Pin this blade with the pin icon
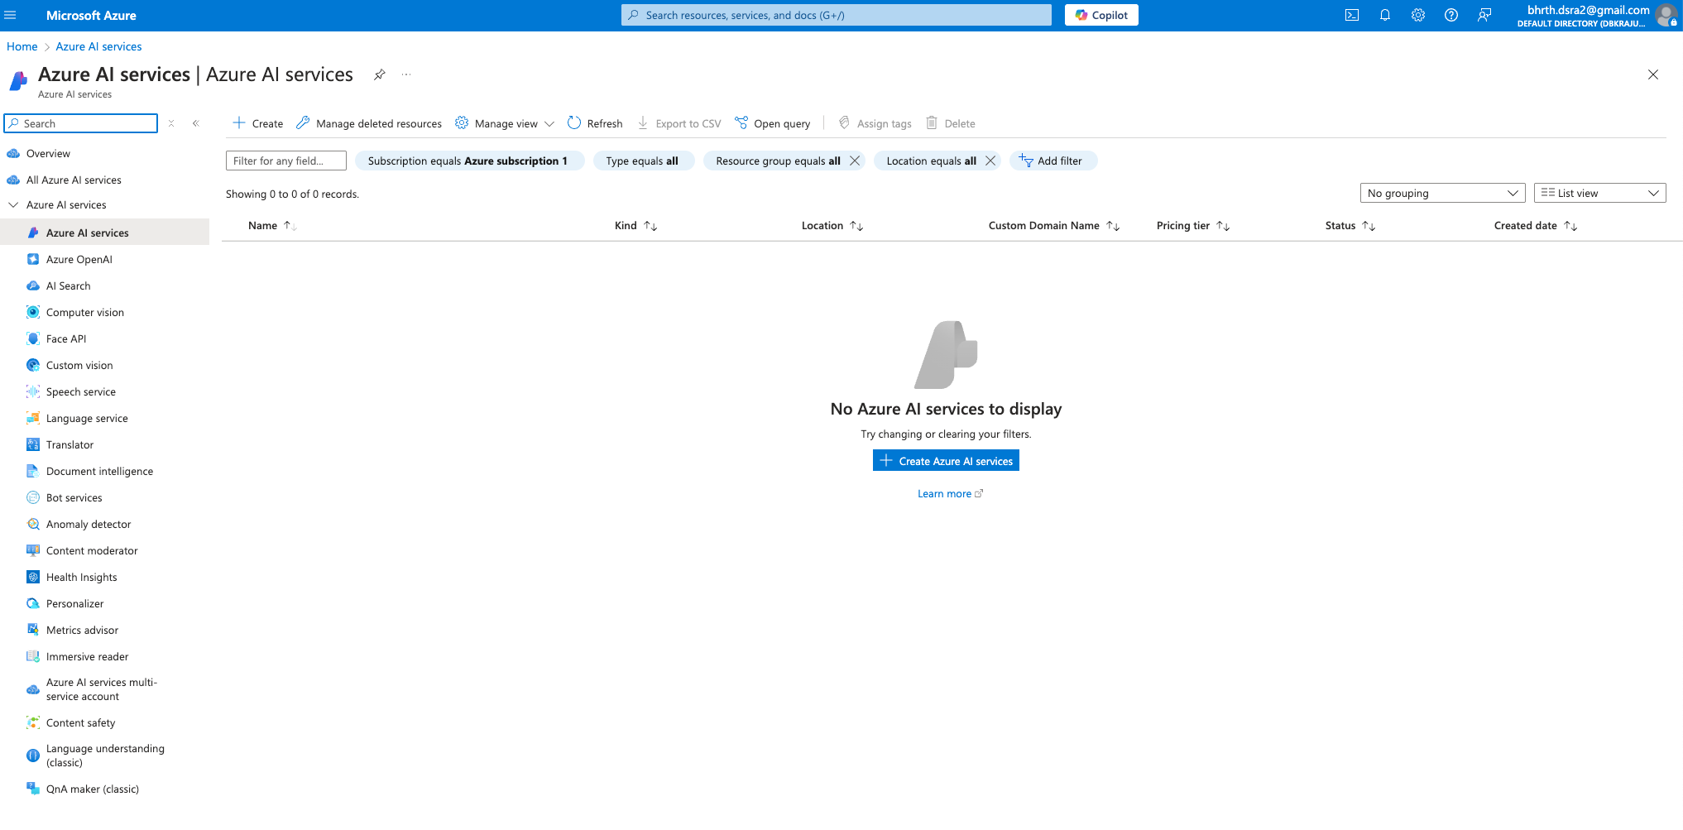Screen dimensions: 1683x830 [x=379, y=74]
